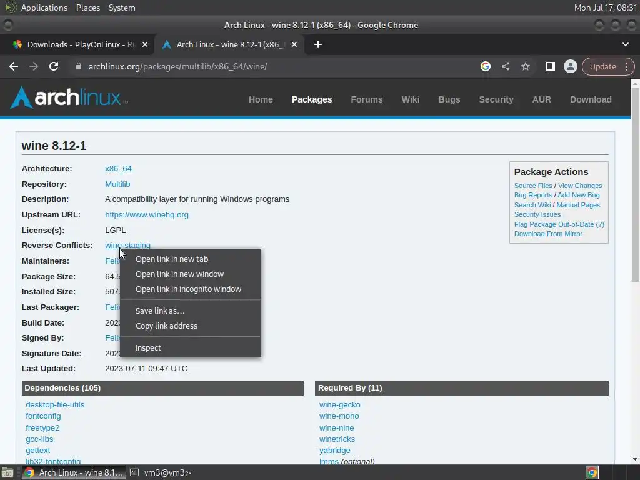640x480 pixels.
Task: Choose Copy link address
Action: click(x=190, y=326)
